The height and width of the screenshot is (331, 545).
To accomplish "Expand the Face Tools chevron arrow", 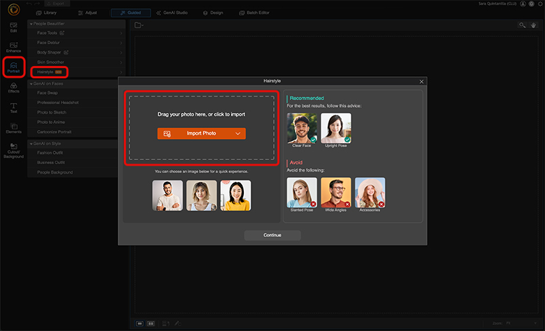I will (121, 33).
